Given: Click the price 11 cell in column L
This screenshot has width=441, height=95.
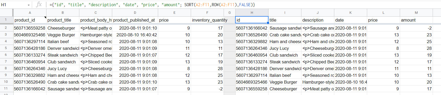Looking at the screenshot, I should [383, 69].
